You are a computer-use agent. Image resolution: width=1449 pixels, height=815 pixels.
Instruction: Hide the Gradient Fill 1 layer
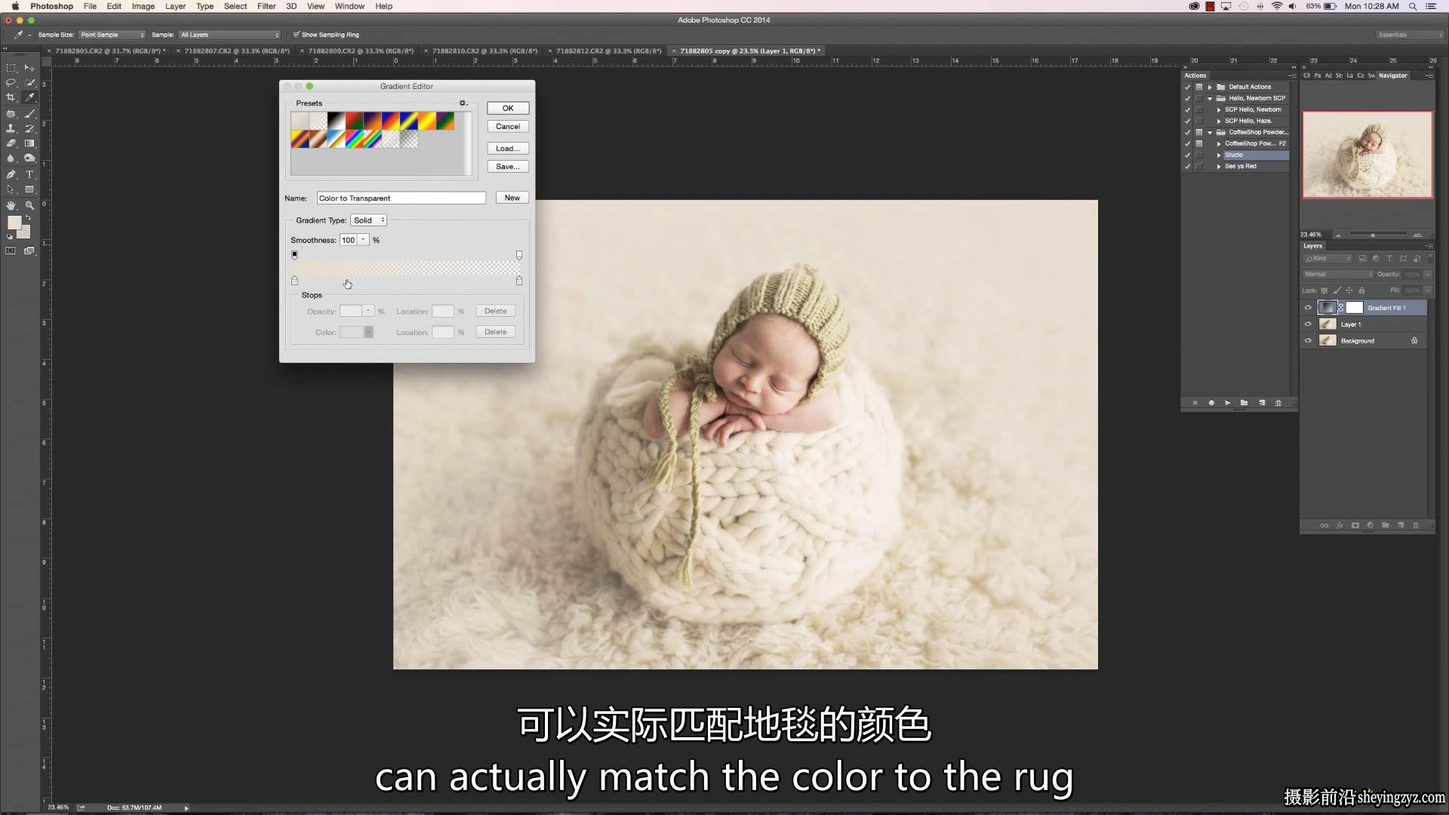tap(1308, 307)
